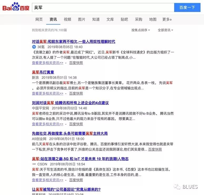Viewport: 204px width, 195px height.
Task: Click the CSDN date 2019年08月05日 18:54
Action: (x=67, y=164)
